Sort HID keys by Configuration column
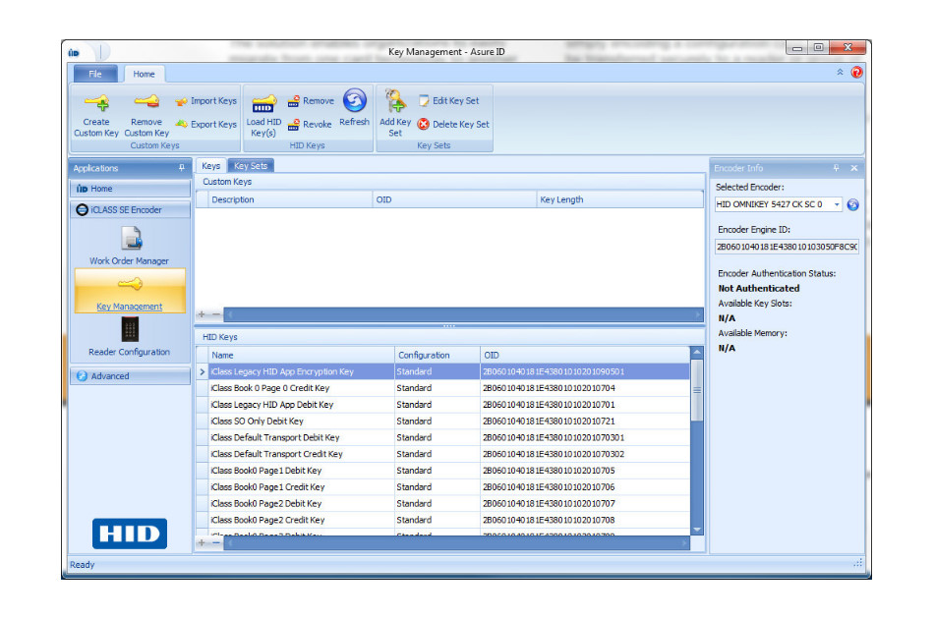This screenshot has height=619, width=934. (x=438, y=356)
